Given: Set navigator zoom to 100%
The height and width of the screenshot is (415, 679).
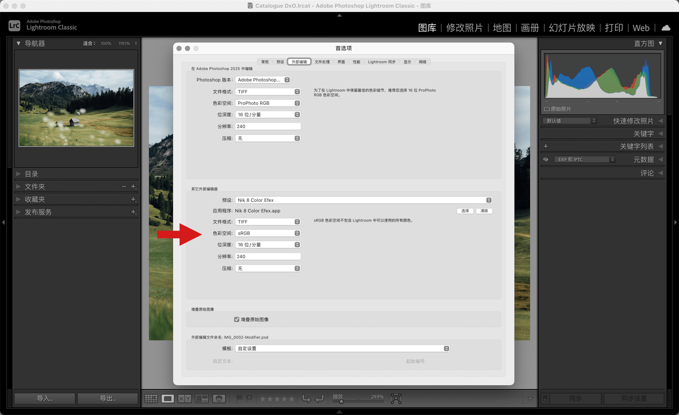Looking at the screenshot, I should click(x=106, y=43).
